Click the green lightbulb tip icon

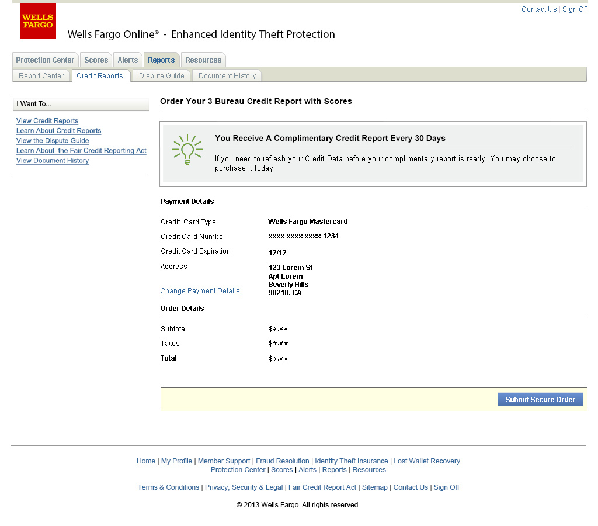coord(187,150)
